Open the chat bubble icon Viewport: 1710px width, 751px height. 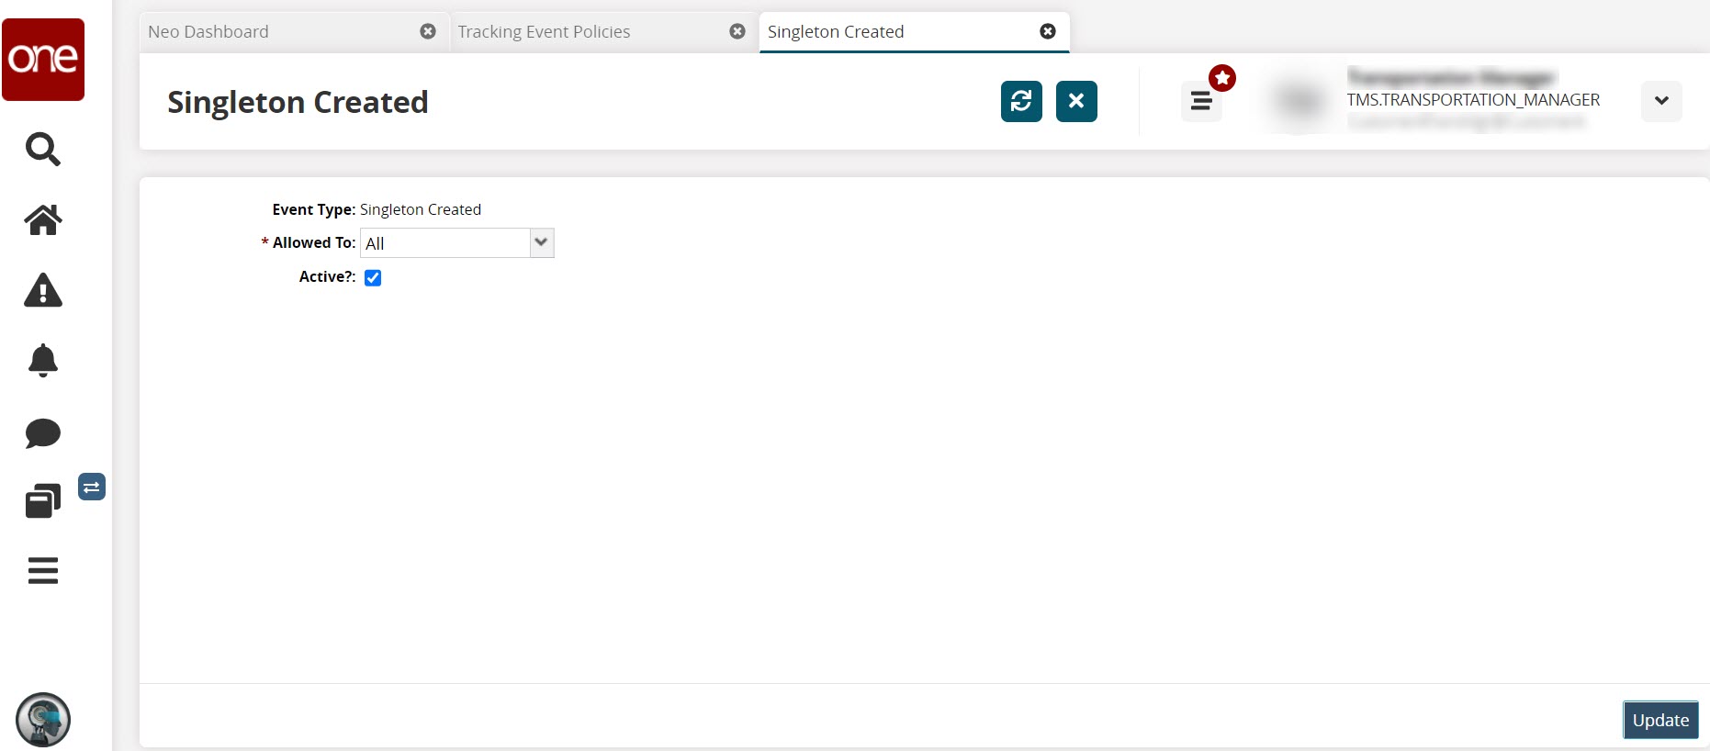[43, 432]
